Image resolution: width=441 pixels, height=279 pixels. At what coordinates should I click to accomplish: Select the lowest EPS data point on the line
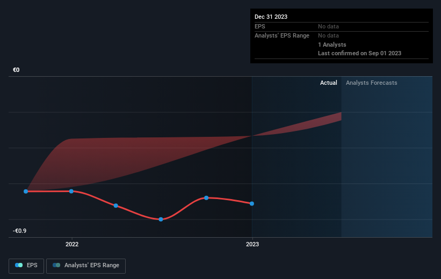point(161,219)
